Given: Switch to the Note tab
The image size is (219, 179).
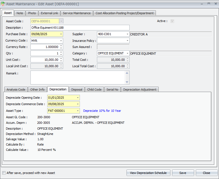Looking at the screenshot, I should [20, 13].
